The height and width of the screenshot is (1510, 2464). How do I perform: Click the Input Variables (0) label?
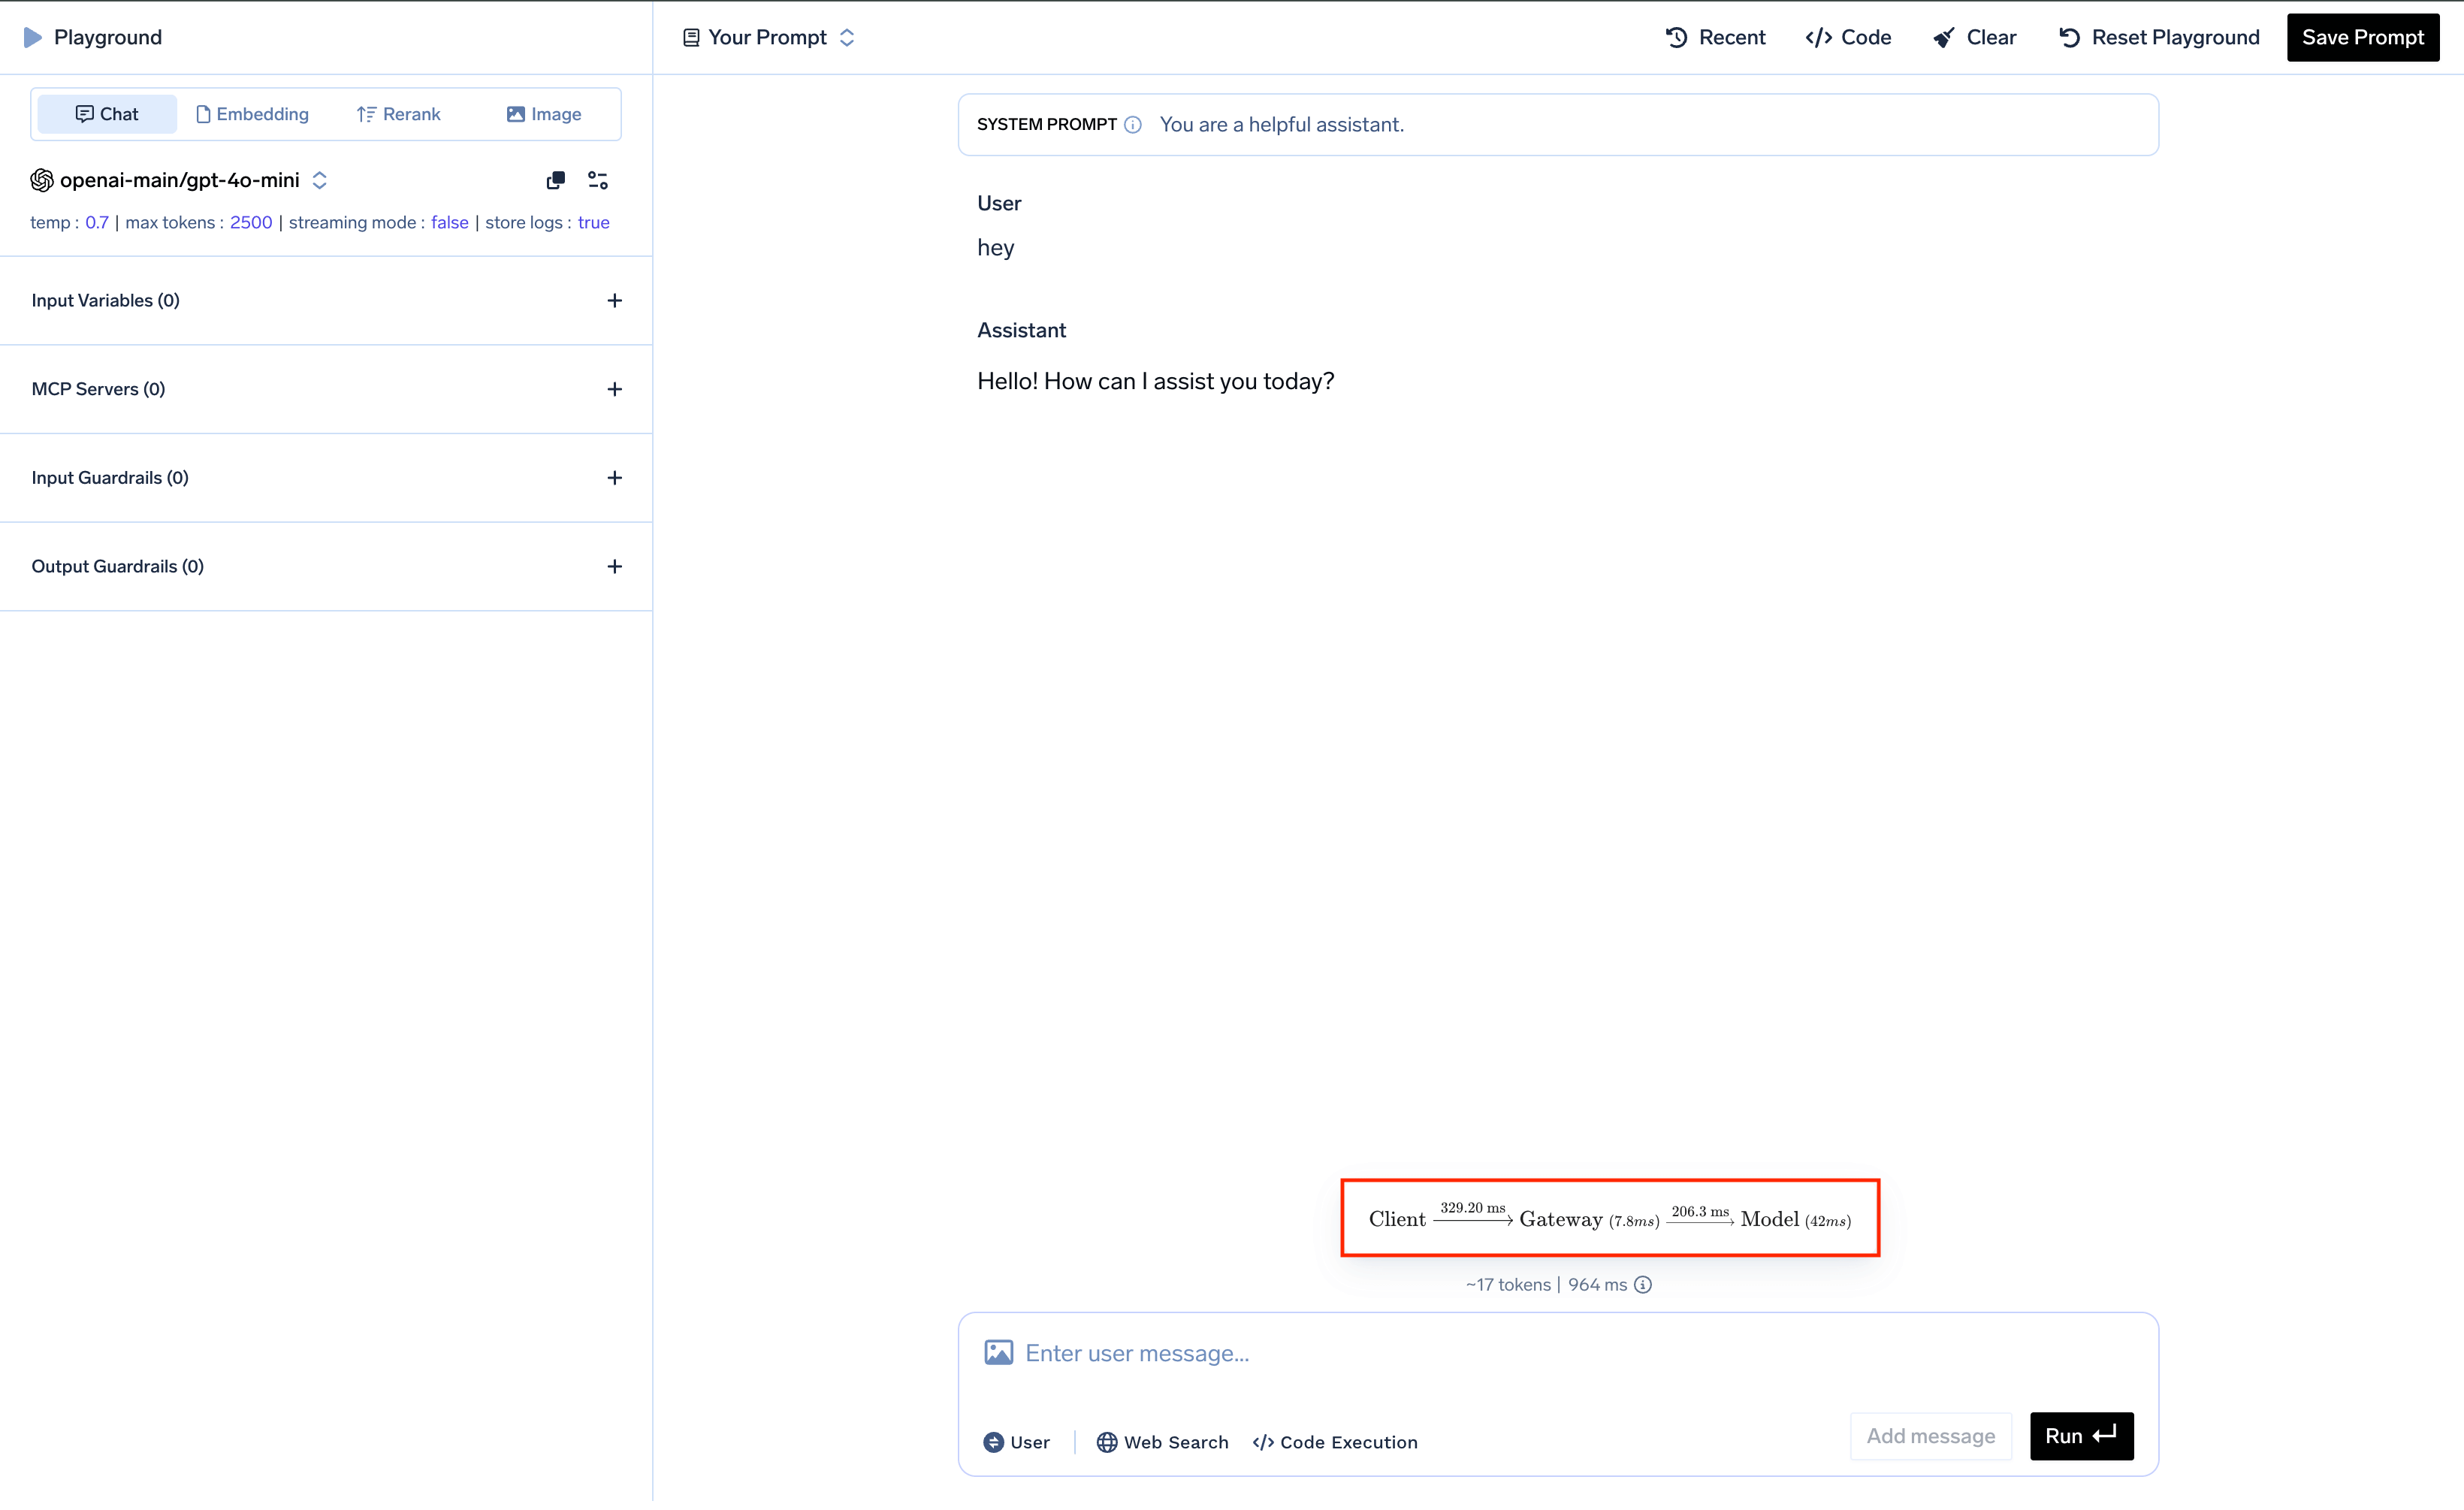click(106, 300)
